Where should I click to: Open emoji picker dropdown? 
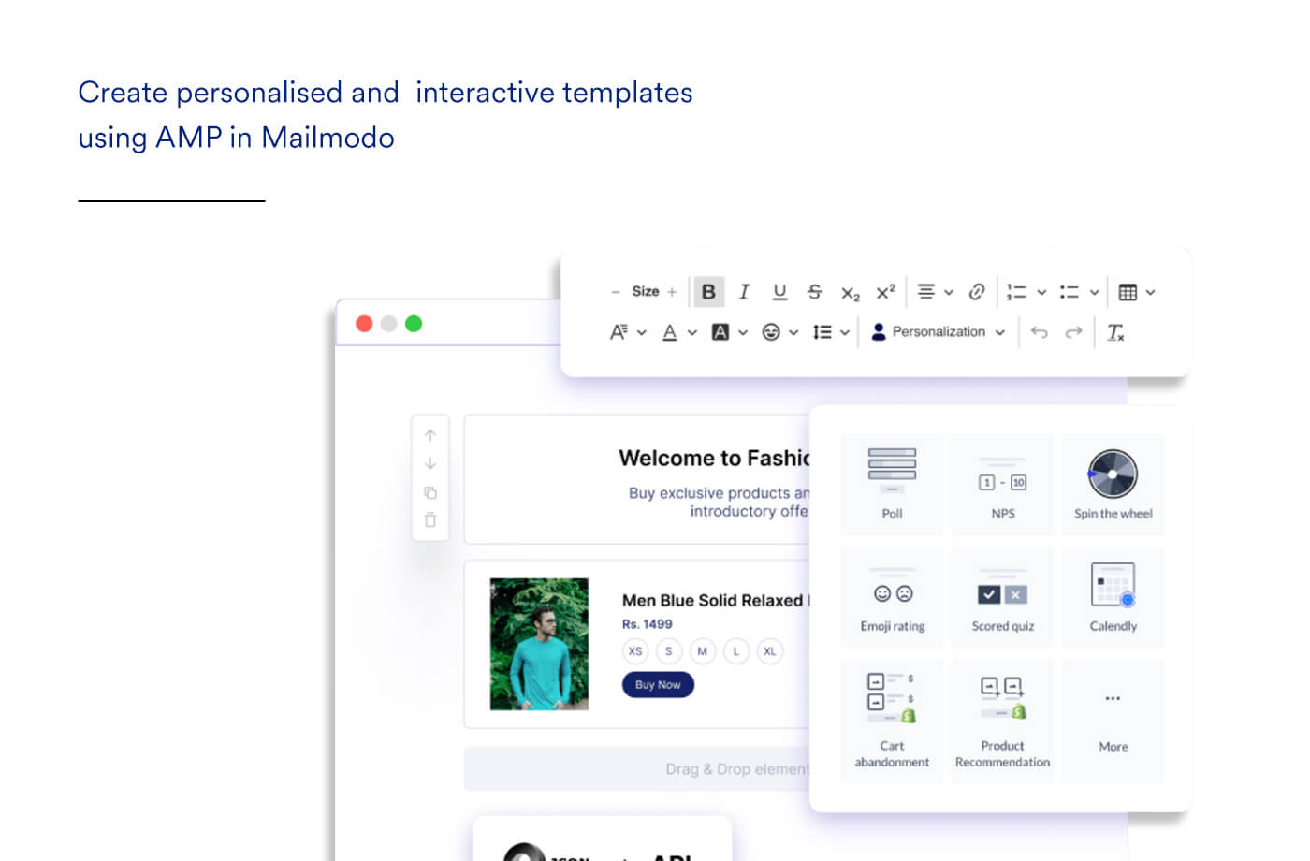780,332
